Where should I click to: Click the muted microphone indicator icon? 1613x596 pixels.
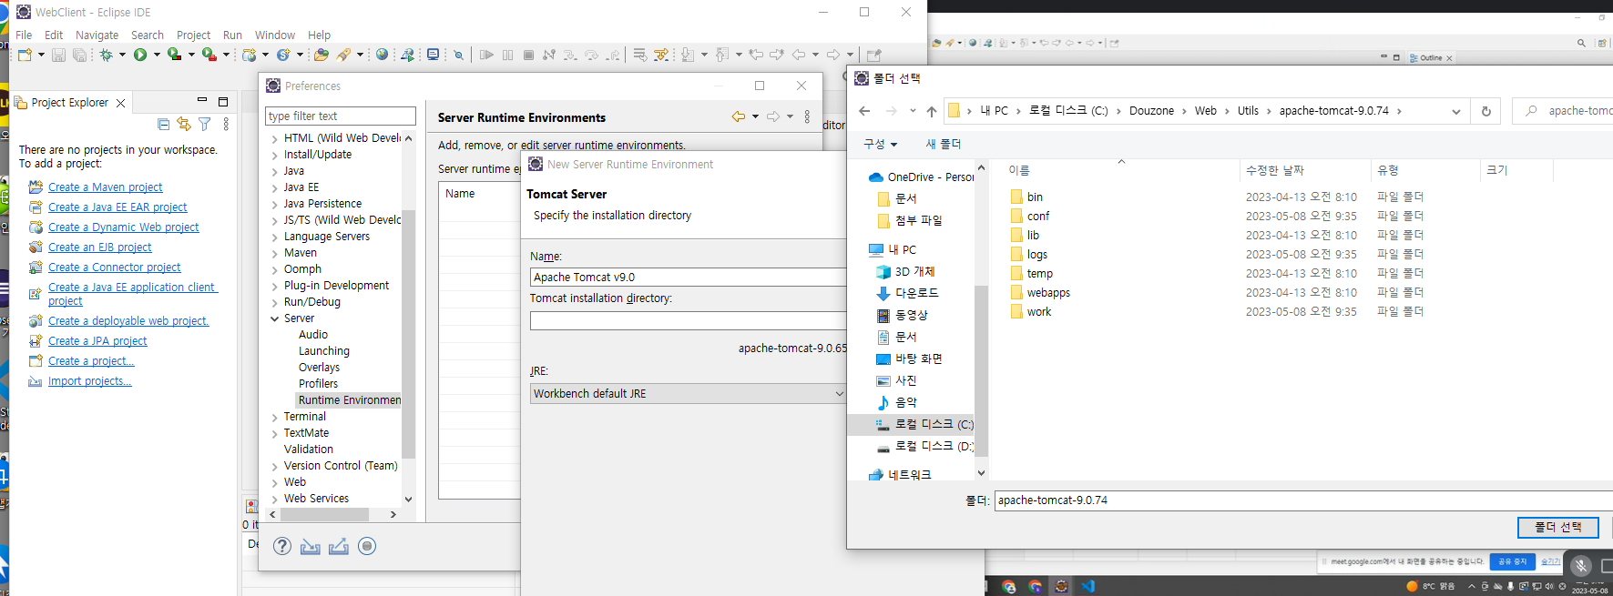tap(1581, 565)
